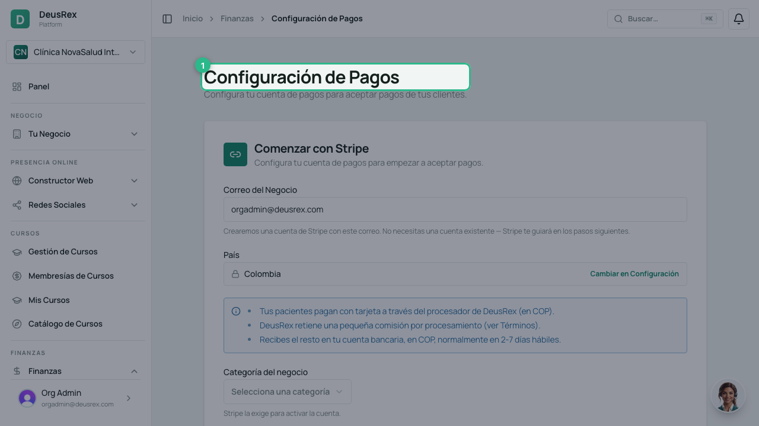Click the Tu Negocio building icon
The image size is (759, 426).
(17, 134)
